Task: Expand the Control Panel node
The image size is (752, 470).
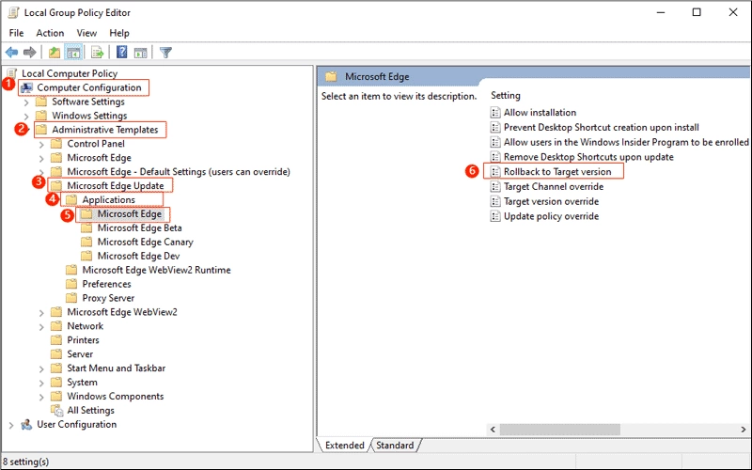Action: (x=41, y=144)
